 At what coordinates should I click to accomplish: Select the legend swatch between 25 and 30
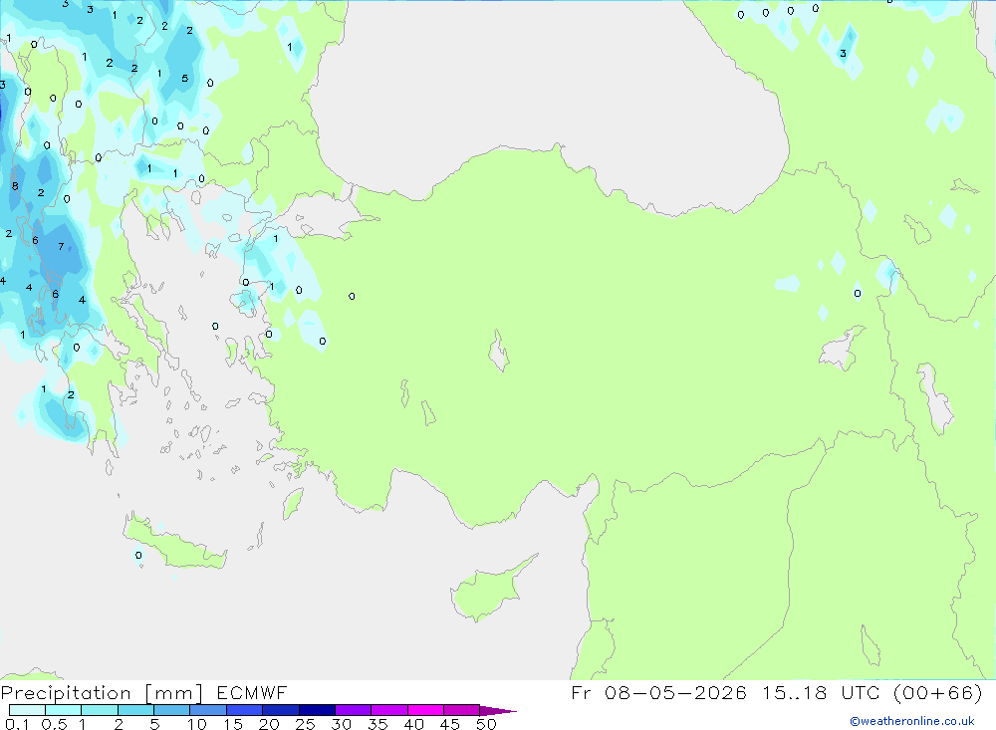point(317,710)
